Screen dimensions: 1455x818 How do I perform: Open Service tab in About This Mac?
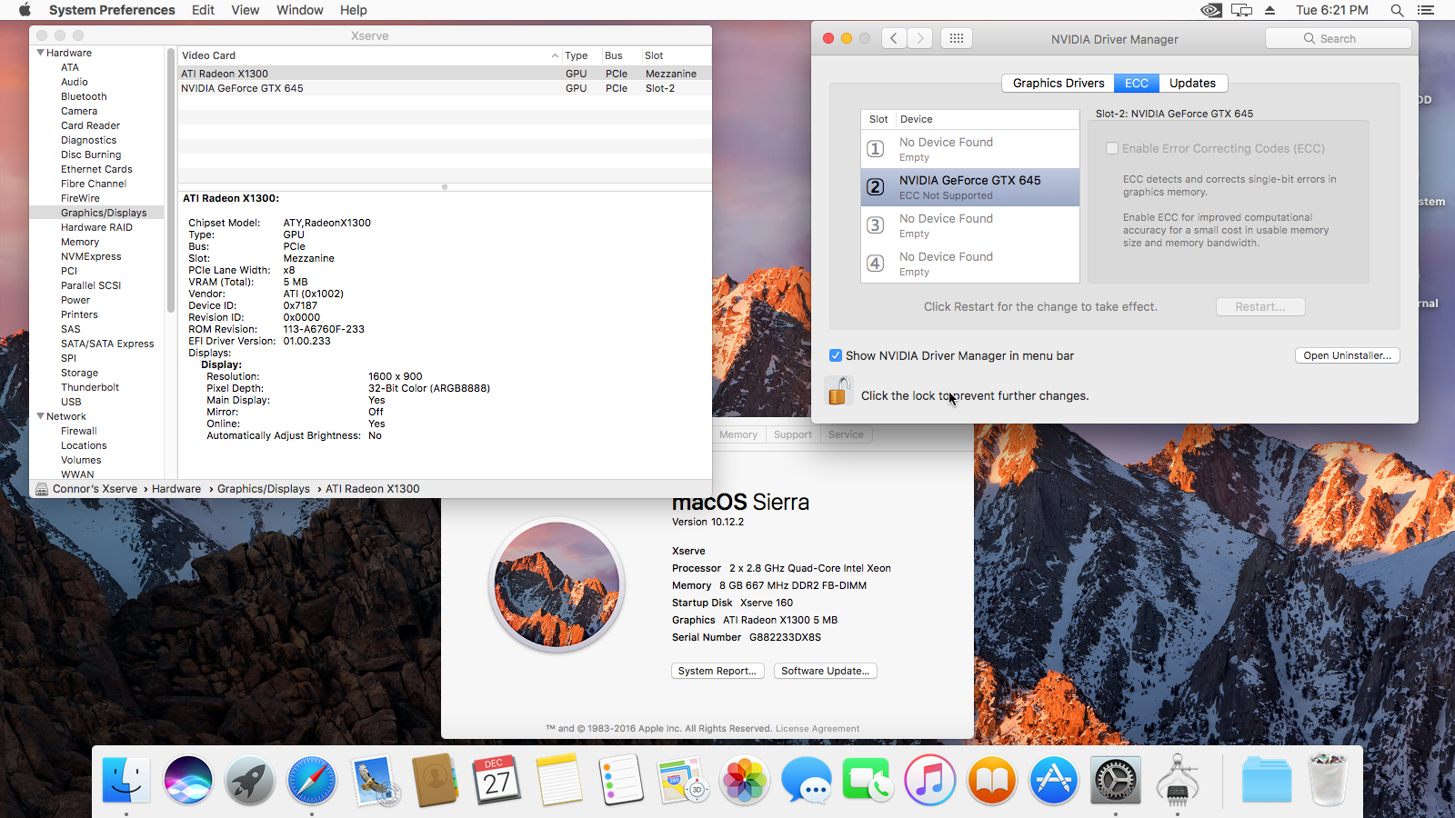pos(846,434)
